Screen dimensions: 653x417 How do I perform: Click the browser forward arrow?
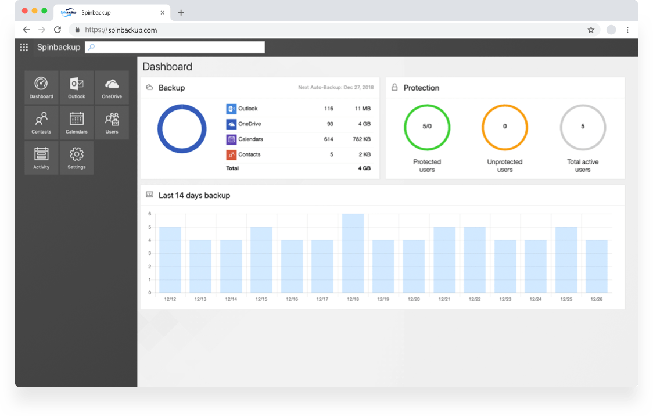pos(42,30)
